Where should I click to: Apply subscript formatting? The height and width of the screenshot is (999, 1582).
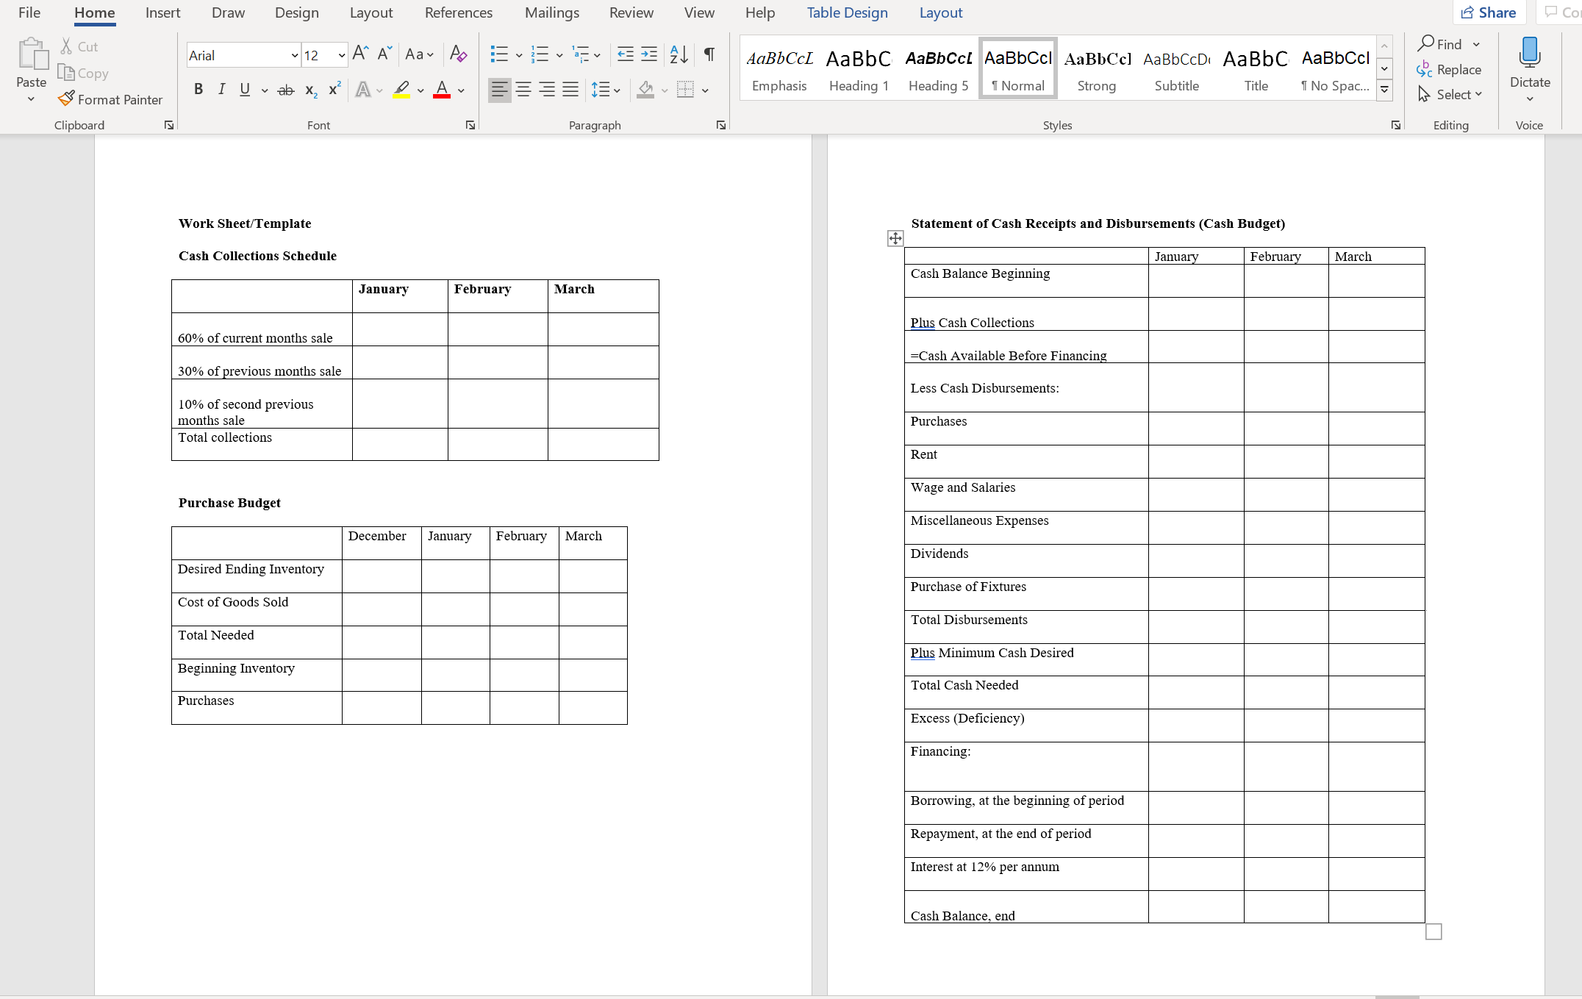coord(309,90)
